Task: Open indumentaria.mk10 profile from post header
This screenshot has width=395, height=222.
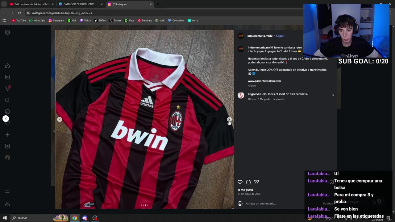Action: [260, 36]
